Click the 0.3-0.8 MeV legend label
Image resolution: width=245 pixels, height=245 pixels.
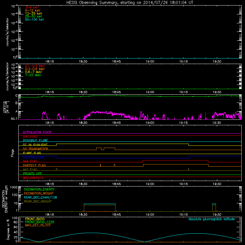(x=35, y=69)
